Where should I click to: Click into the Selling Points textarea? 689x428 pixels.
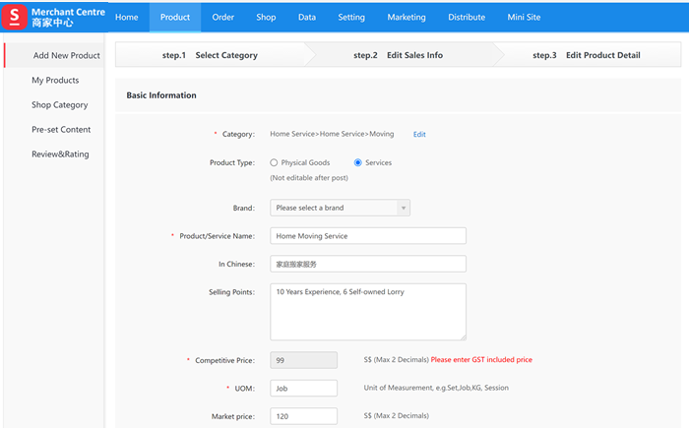[x=368, y=312]
